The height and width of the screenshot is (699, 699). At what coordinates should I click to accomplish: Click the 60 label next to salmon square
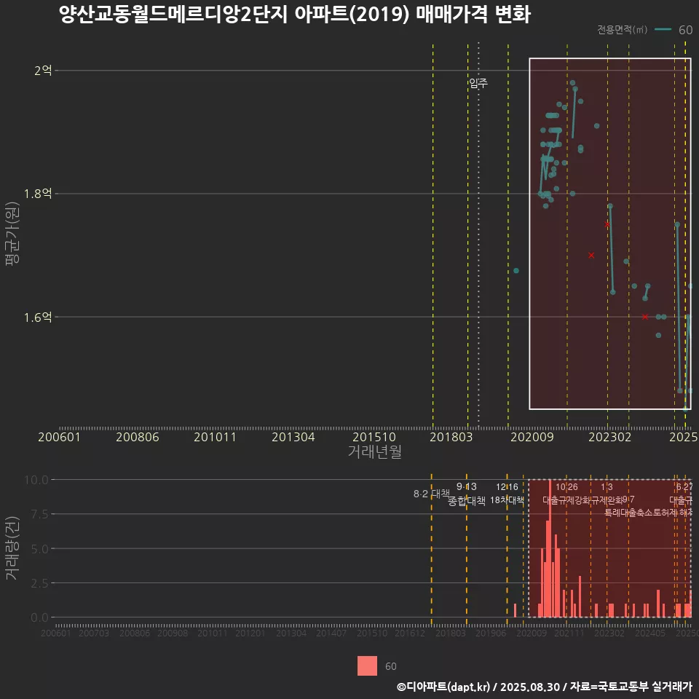[390, 666]
